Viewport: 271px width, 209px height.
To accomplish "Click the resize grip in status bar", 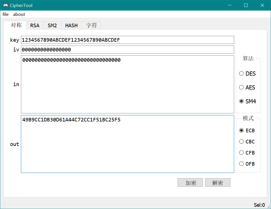I will click(x=269, y=206).
